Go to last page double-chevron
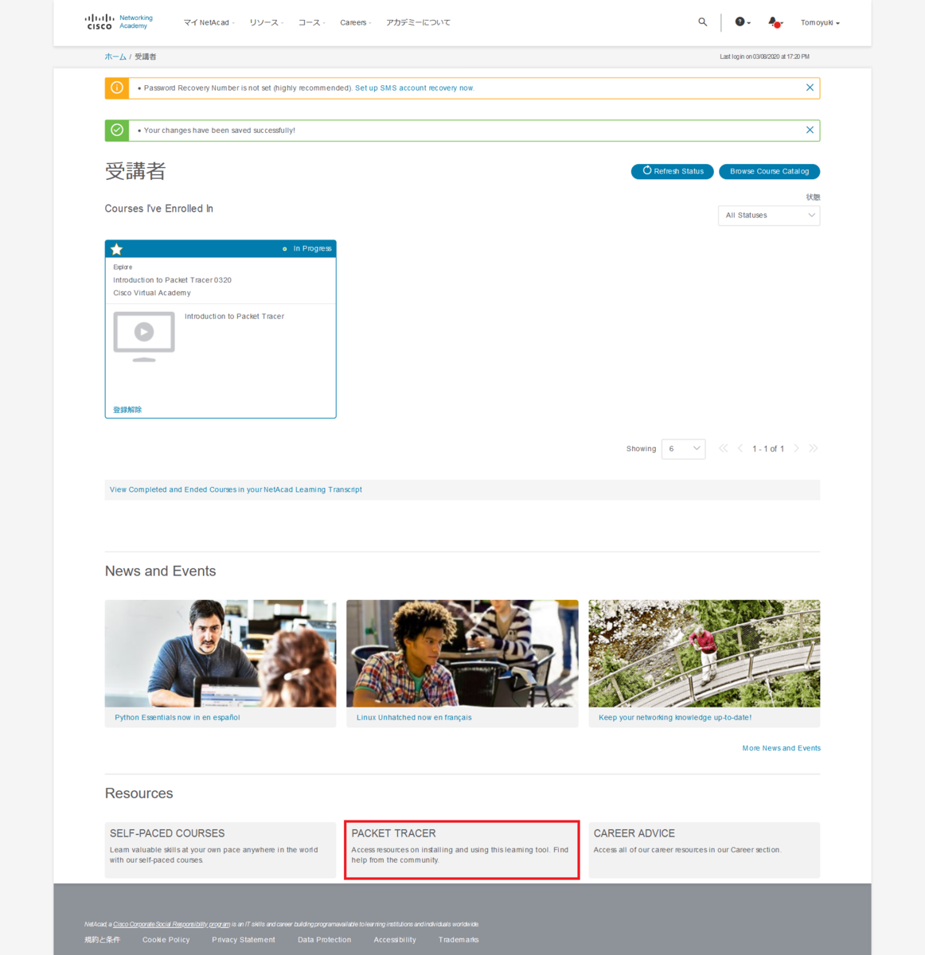 [813, 448]
